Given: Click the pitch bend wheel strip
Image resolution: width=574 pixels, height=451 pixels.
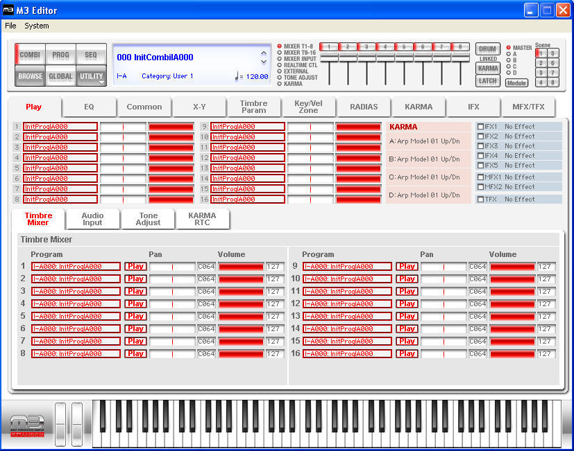Looking at the screenshot, I should click(x=60, y=424).
